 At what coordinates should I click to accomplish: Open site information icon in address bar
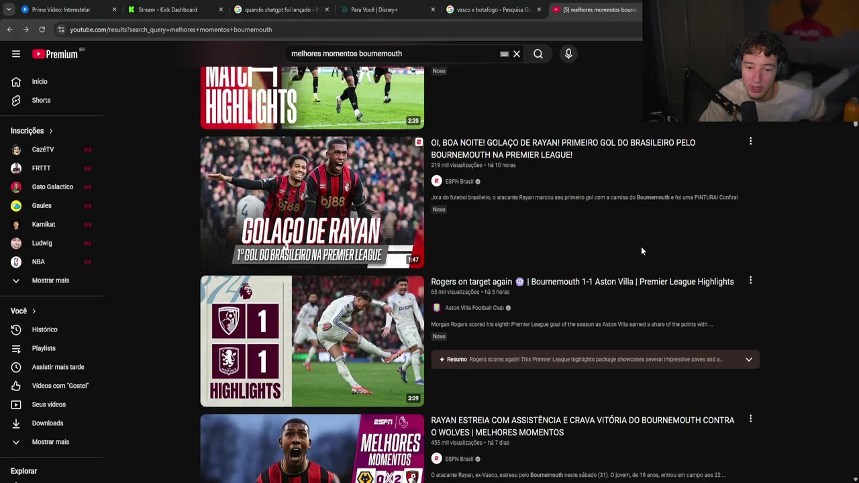61,30
